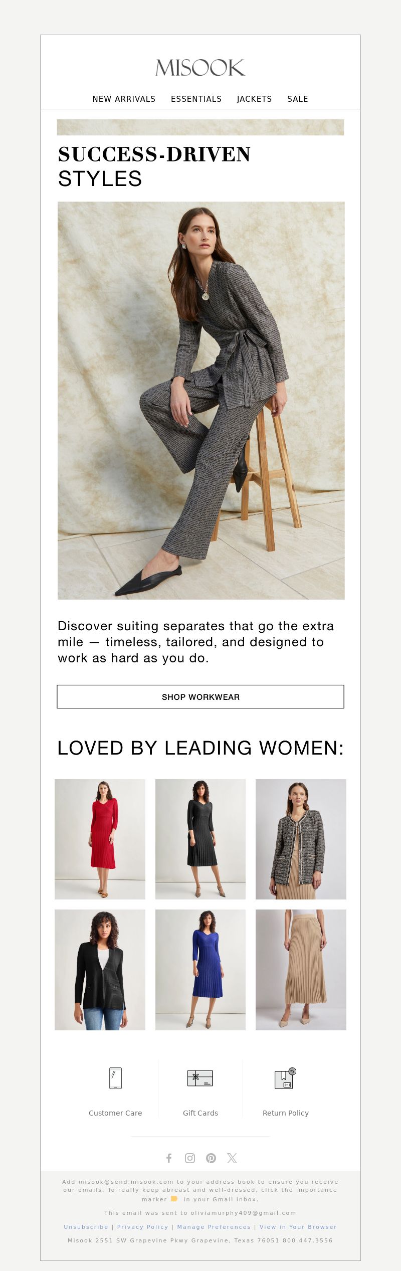Click the Unsubscribe link
The width and height of the screenshot is (401, 1271).
(86, 1226)
